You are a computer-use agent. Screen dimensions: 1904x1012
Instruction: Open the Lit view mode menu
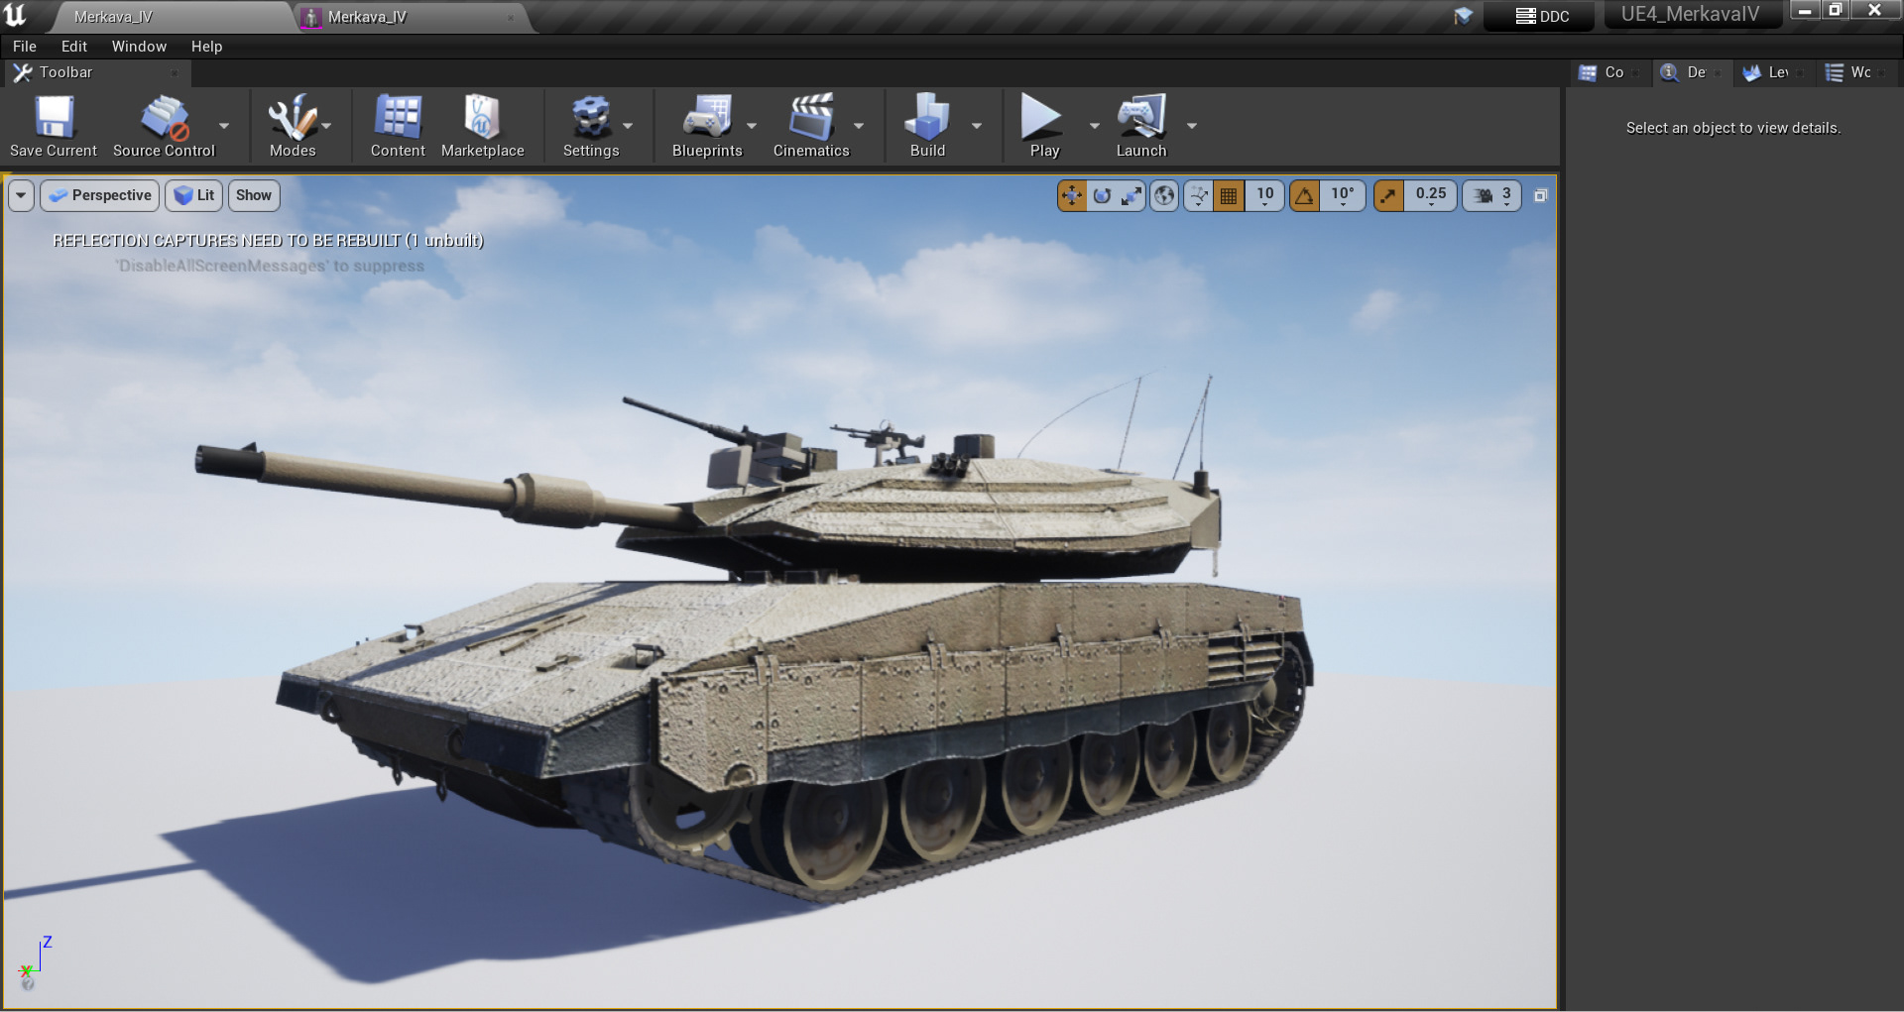pos(194,195)
